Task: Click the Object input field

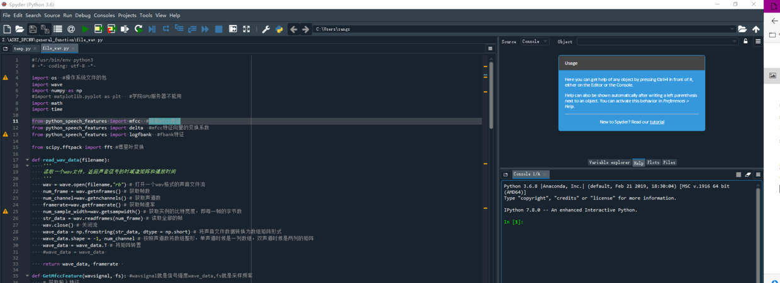Action: 654,41
